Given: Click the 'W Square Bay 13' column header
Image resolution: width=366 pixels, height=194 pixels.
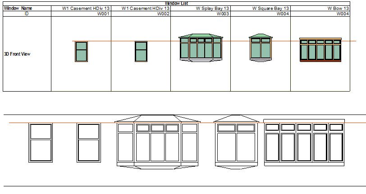Looking at the screenshot, I should click(x=261, y=9).
